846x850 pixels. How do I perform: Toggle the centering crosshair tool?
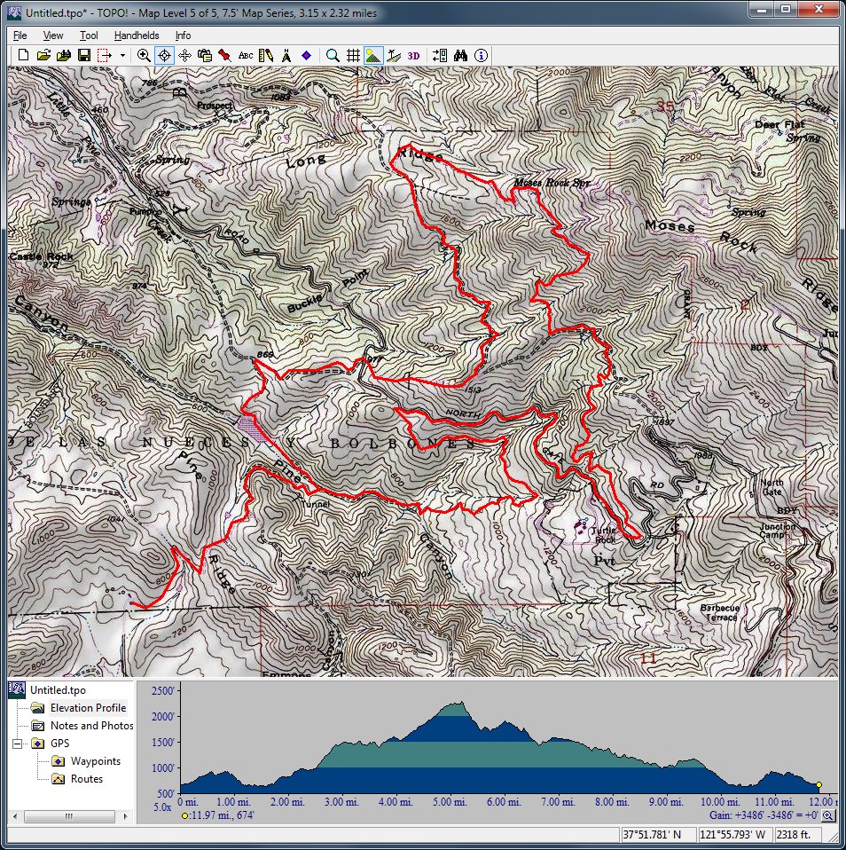pos(164,55)
